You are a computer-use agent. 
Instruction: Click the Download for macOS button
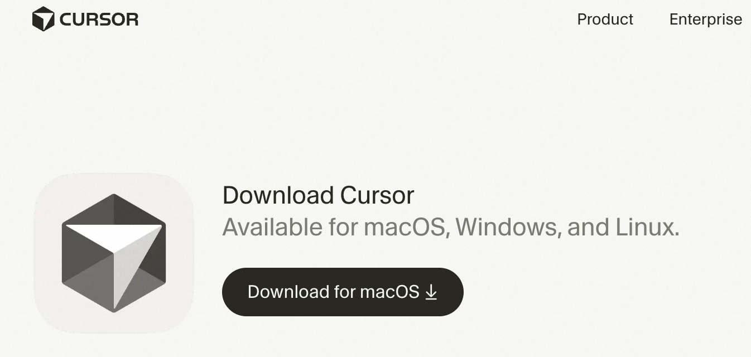click(343, 292)
